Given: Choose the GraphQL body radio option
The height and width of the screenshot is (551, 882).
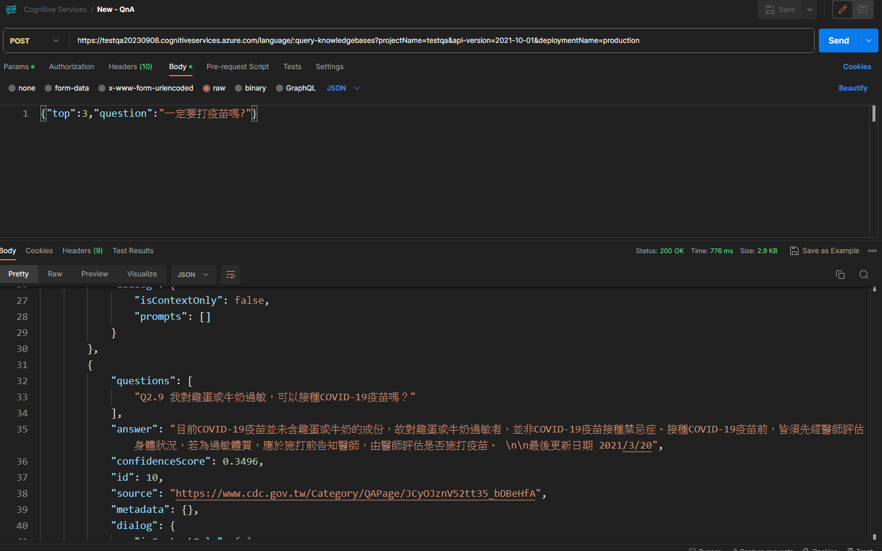Looking at the screenshot, I should click(279, 88).
